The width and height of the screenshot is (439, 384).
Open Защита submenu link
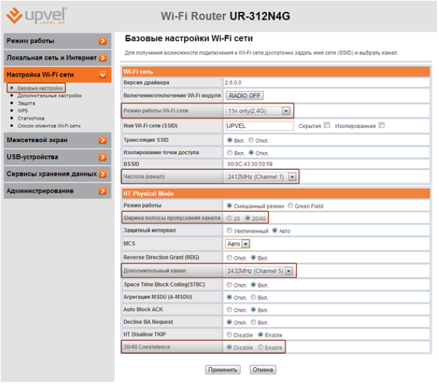pos(27,103)
